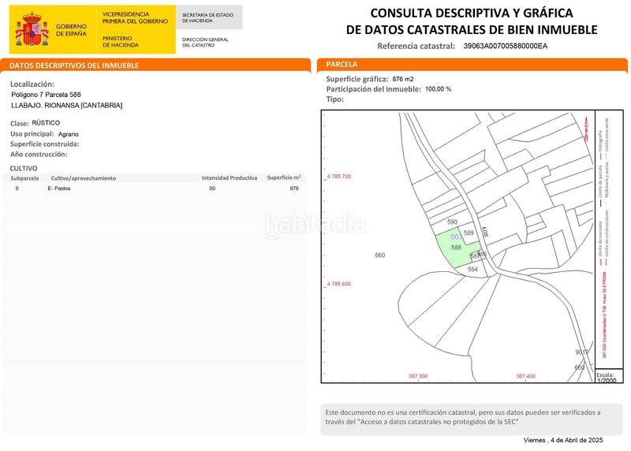Click the 'Cultivo/aprovechamiento' column header
Image resolution: width=631 pixels, height=451 pixels.
coord(84,178)
